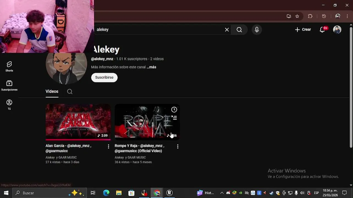Click the taskbar clock showing 10:34 p. m.

point(330,193)
